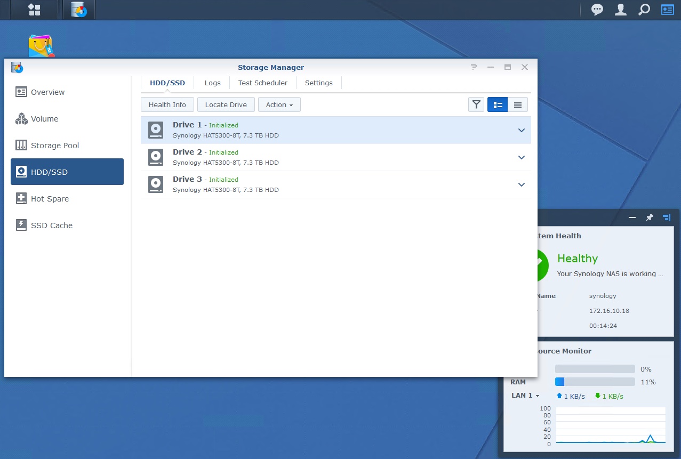Image resolution: width=681 pixels, height=459 pixels.
Task: Expand Drive 3 details chevron
Action: [522, 184]
